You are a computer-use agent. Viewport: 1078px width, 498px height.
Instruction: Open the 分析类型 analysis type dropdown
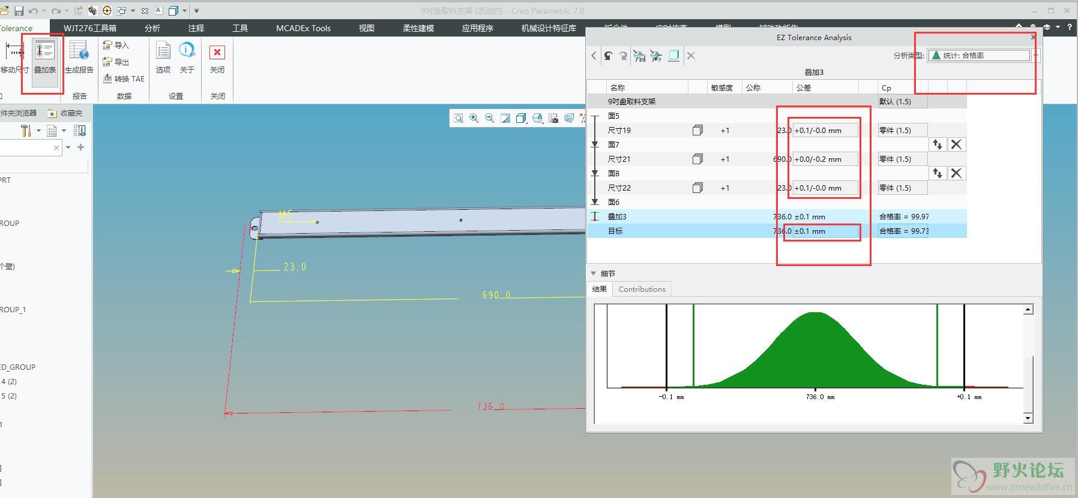point(983,56)
